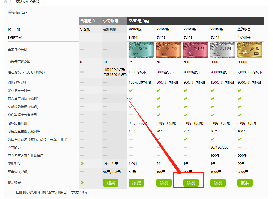The height and width of the screenshot is (199, 273).
Task: Click the home icon in the breadcrumb
Action: [x=5, y=1]
